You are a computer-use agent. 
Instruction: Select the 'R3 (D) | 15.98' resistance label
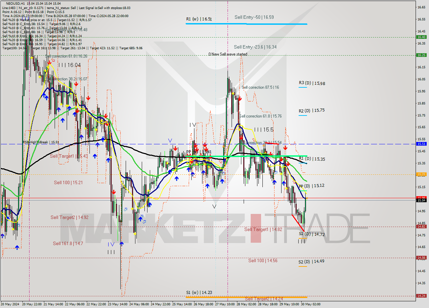pyautogui.click(x=312, y=83)
